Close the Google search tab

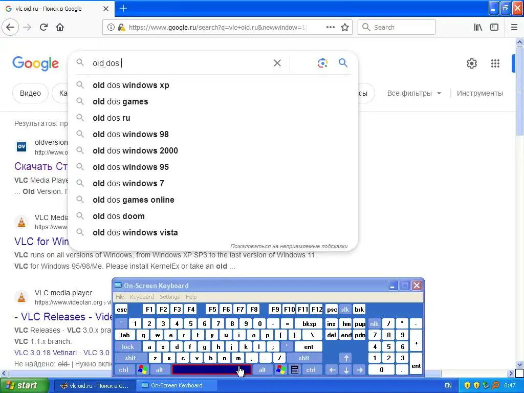pos(105,9)
